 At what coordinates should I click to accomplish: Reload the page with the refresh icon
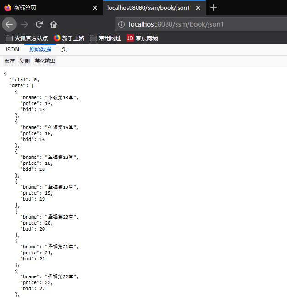[x=39, y=24]
